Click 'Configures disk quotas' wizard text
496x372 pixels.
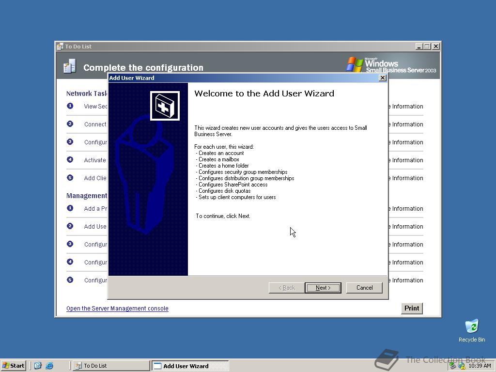[224, 191]
